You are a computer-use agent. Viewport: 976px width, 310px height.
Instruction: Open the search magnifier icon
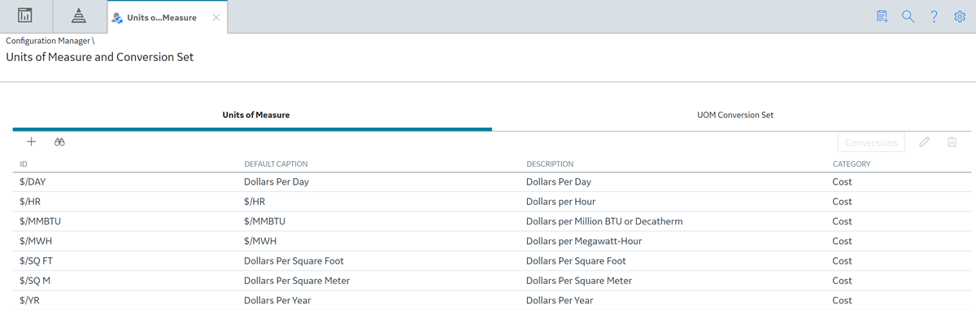(x=908, y=16)
